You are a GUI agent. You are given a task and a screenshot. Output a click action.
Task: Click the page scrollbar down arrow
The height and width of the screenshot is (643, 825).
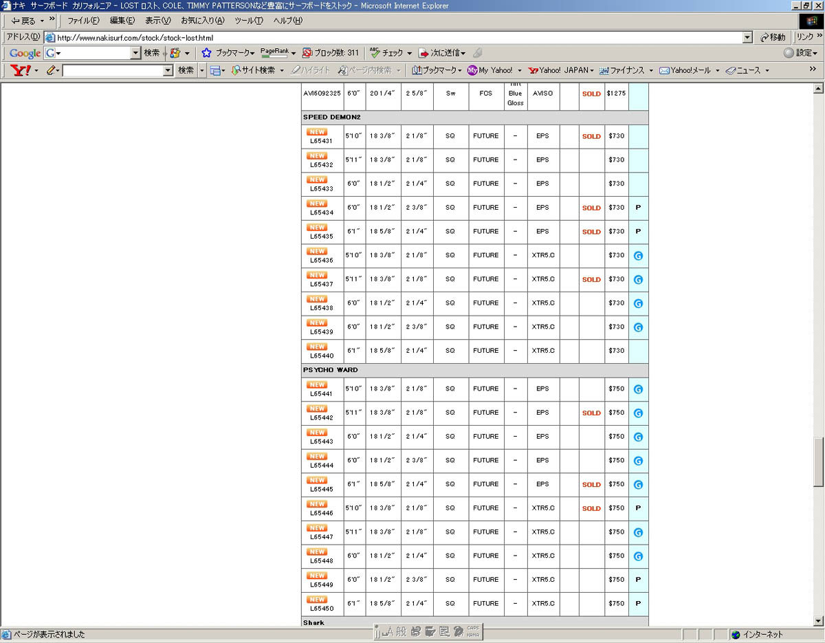pos(818,621)
